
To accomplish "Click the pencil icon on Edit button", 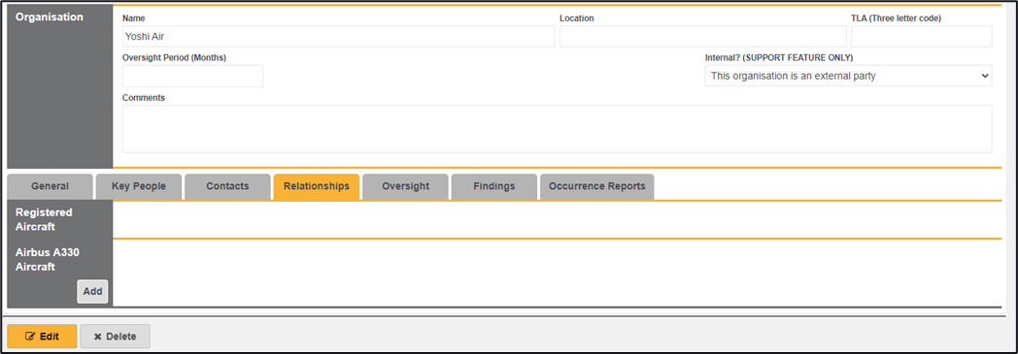I will 30,337.
